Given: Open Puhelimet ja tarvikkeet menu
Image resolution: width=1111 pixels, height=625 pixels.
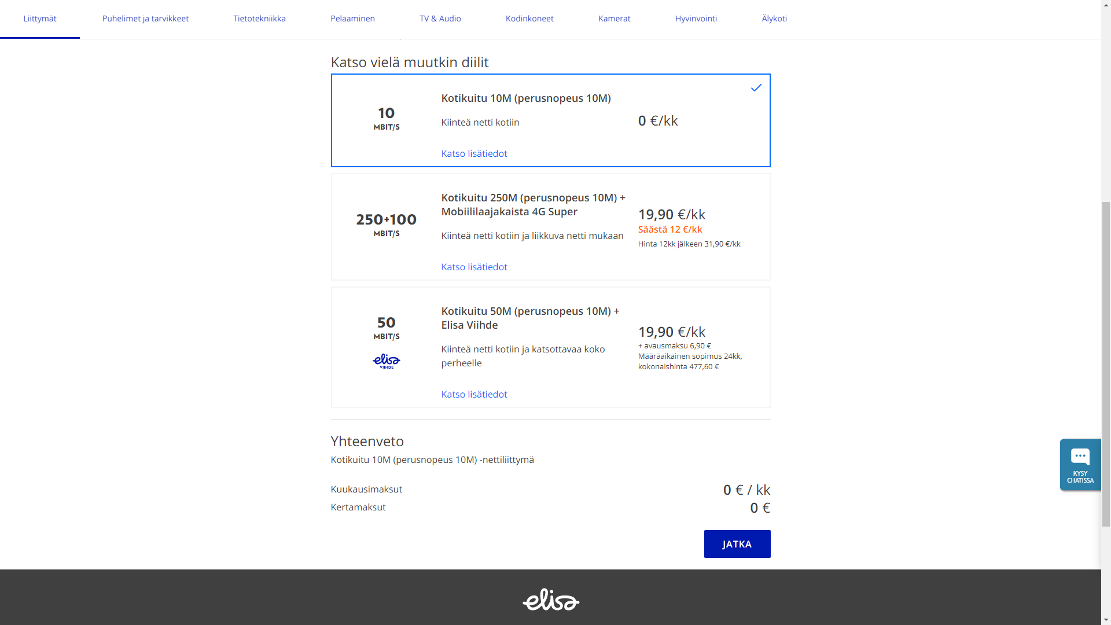Looking at the screenshot, I should pyautogui.click(x=145, y=19).
